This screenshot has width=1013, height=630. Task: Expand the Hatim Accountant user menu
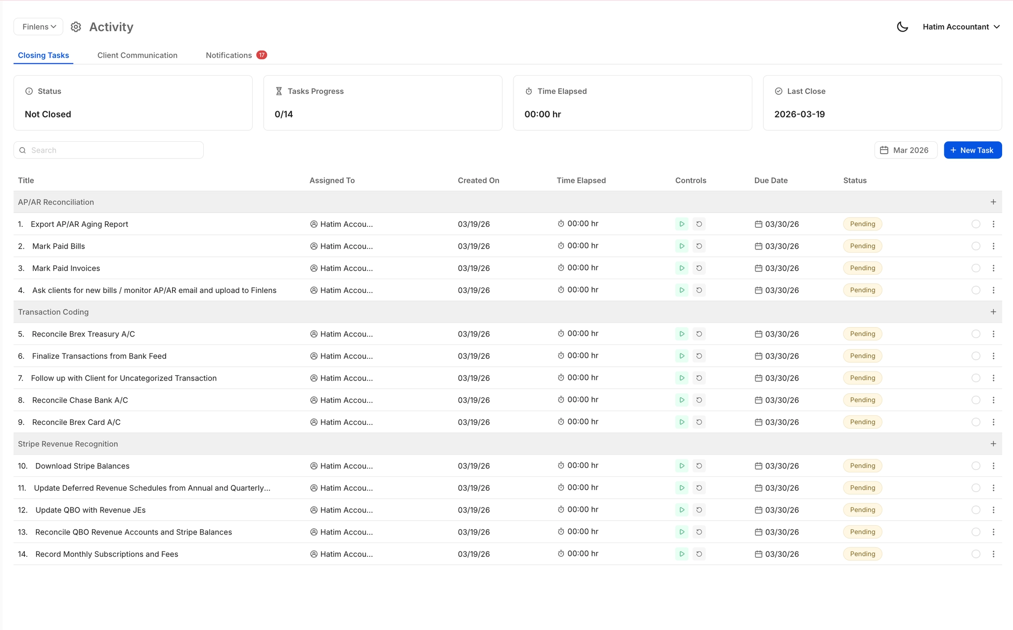[x=961, y=27]
